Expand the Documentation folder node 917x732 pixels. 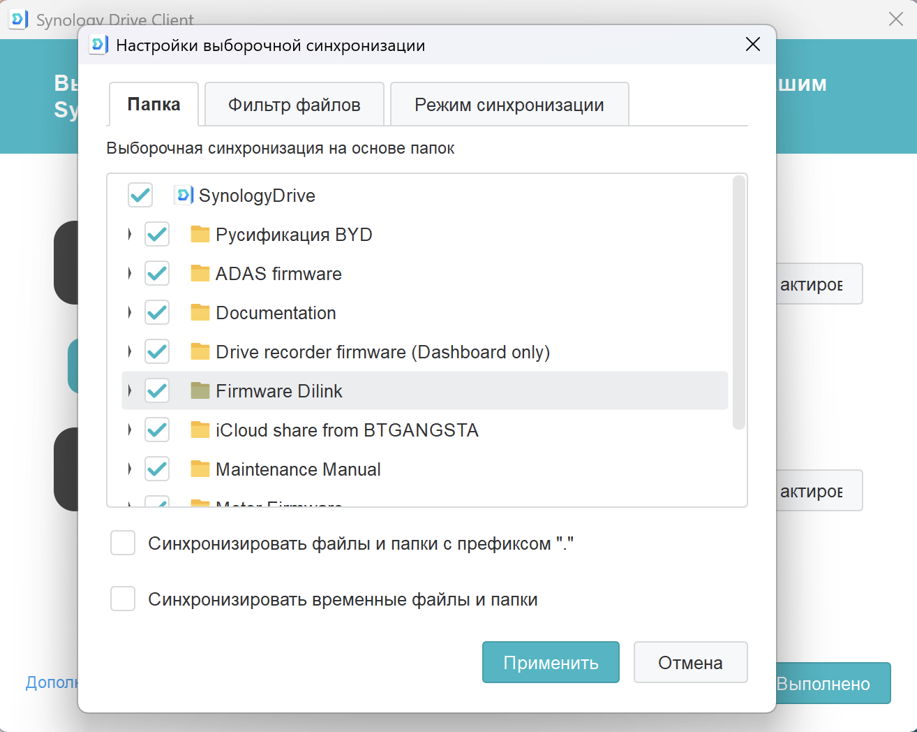pos(130,312)
